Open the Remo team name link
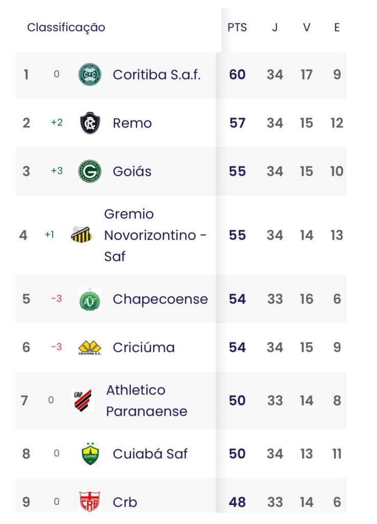 [x=132, y=123]
